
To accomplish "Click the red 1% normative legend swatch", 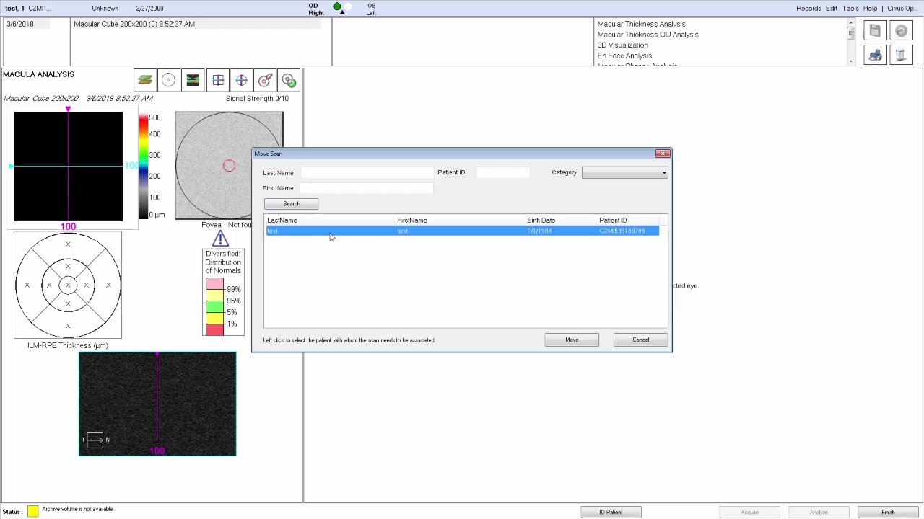I will point(214,330).
